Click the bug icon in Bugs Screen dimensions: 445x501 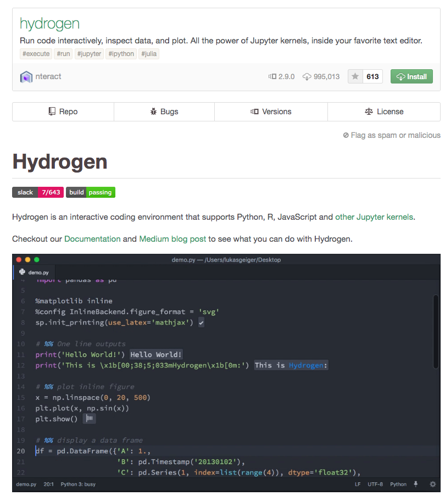click(154, 112)
